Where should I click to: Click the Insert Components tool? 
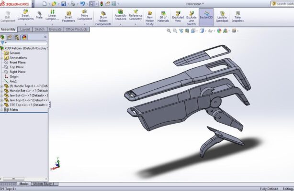pyautogui.click(x=25, y=15)
